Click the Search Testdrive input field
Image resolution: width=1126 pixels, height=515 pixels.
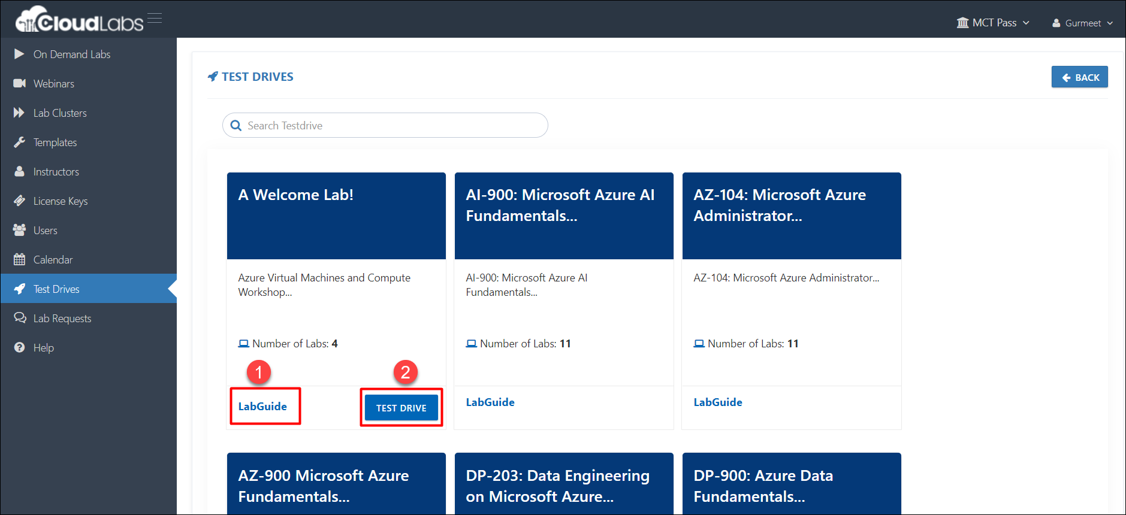(385, 125)
